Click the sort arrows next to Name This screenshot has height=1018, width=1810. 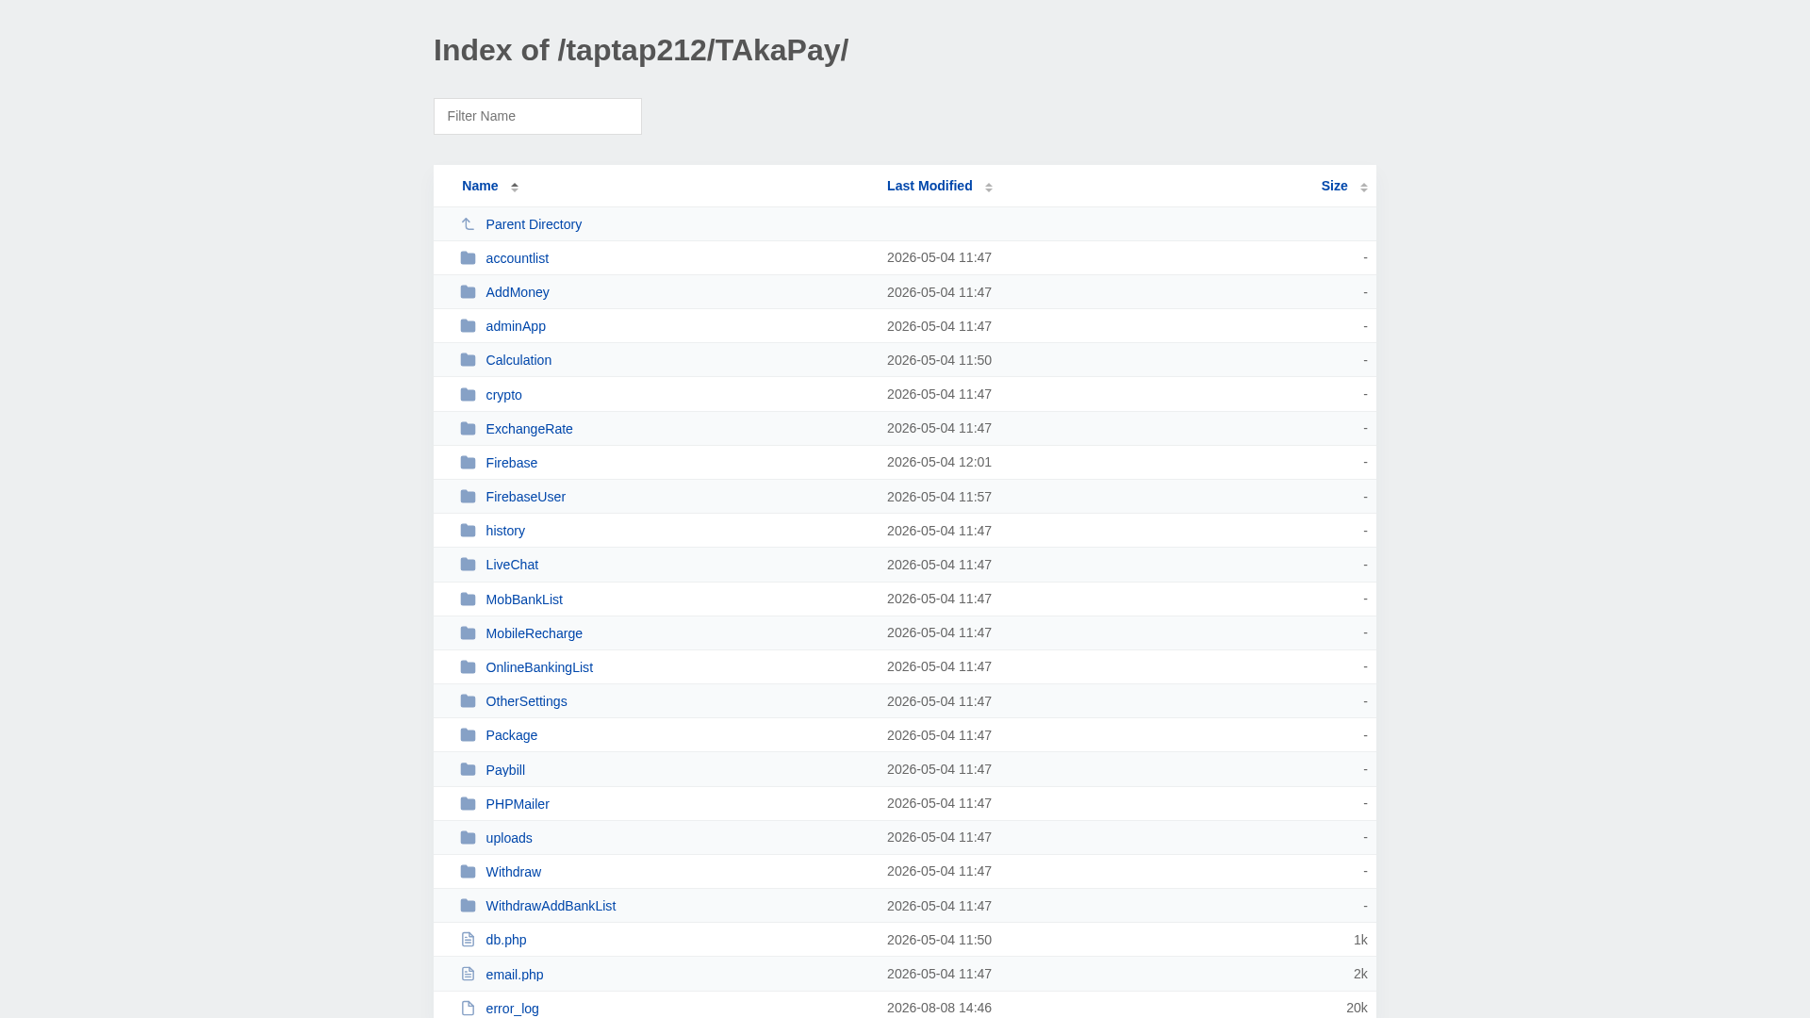(x=515, y=187)
